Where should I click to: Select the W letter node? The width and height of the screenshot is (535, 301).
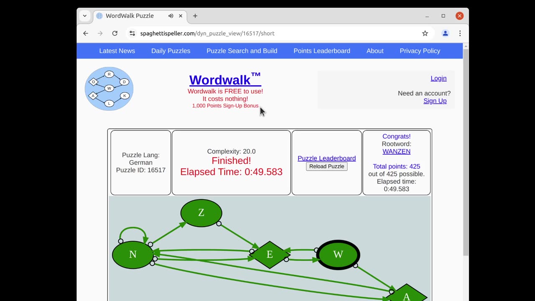pos(338,255)
